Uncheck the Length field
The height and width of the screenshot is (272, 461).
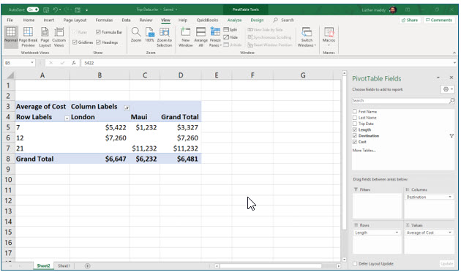[x=355, y=129]
